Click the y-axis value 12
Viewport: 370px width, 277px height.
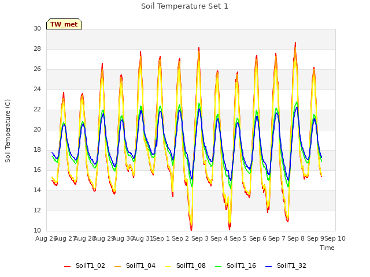(x=37, y=210)
